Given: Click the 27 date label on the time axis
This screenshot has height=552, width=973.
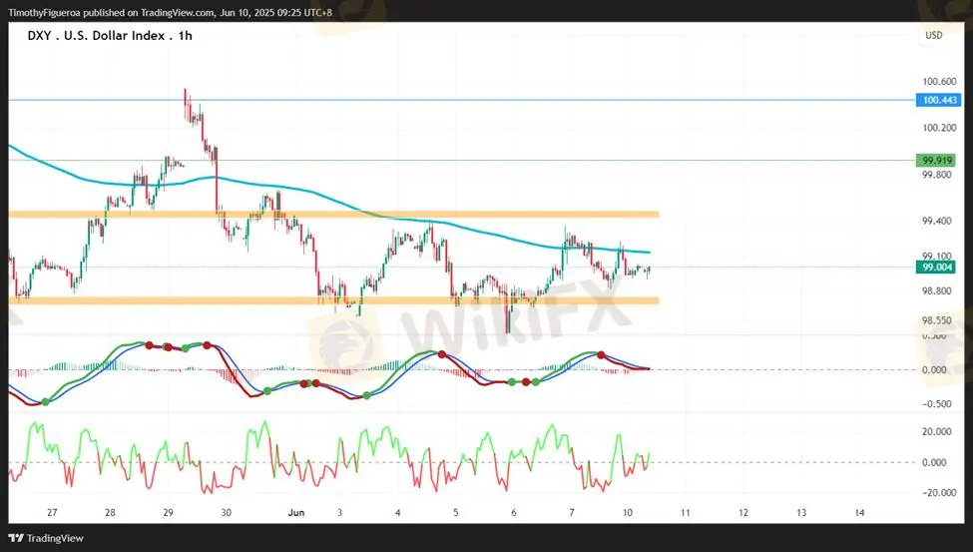Looking at the screenshot, I should (x=52, y=513).
